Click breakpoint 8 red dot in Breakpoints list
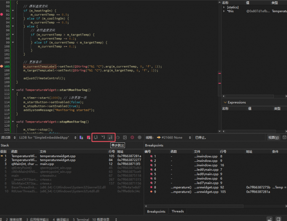Image resolution: width=287 pixels, height=221 pixels. click(151, 187)
